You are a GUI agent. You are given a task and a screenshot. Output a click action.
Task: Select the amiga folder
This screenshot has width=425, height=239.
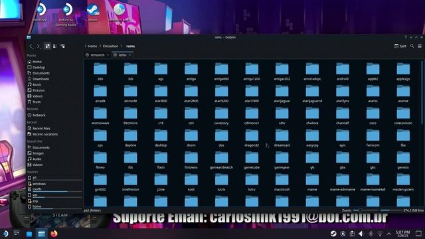(x=191, y=72)
